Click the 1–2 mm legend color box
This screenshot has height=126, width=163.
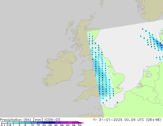pyautogui.click(x=16, y=123)
